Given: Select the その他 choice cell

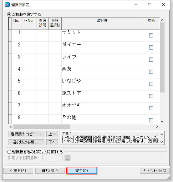Looking at the screenshot, I should (102, 119).
